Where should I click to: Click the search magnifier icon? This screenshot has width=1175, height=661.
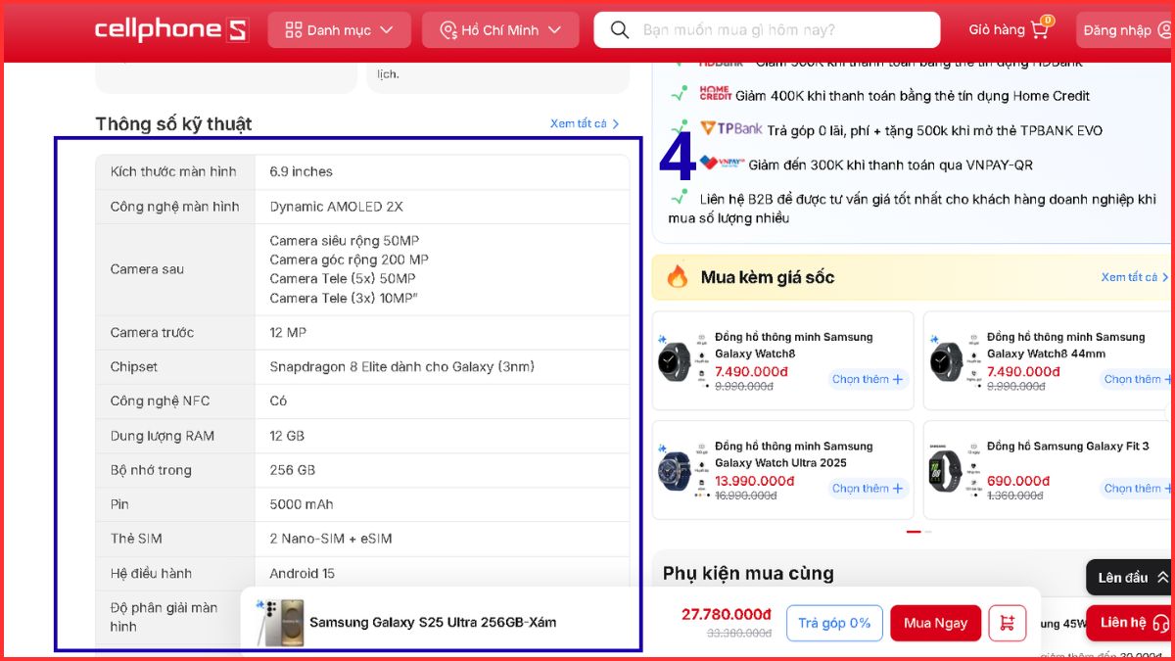pos(619,29)
